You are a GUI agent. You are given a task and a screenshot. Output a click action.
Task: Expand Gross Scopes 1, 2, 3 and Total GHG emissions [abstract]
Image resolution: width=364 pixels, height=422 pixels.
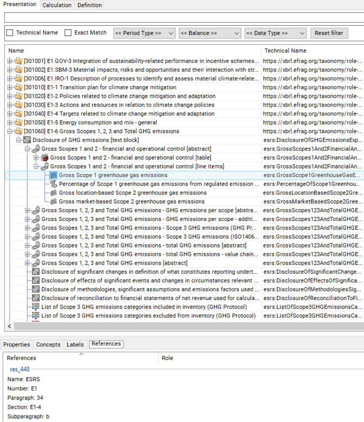[x=27, y=263]
